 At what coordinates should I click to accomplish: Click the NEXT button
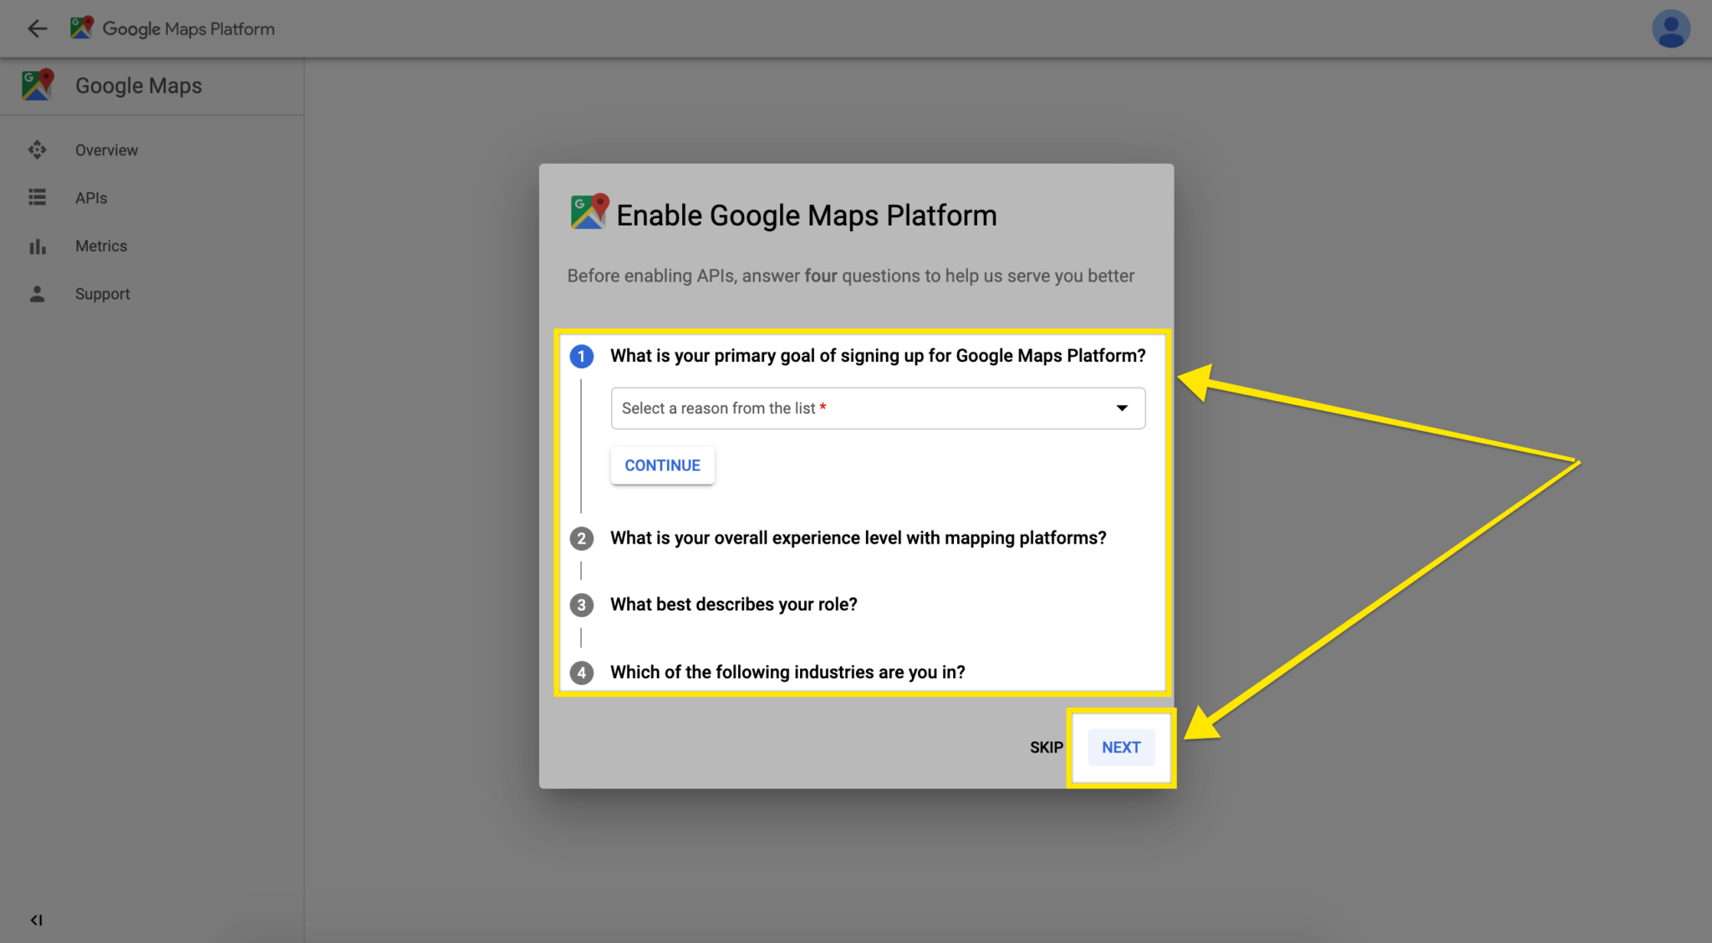coord(1121,747)
